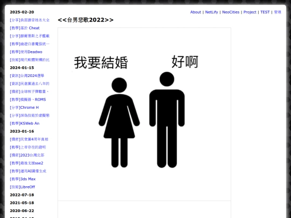The image size is (291, 218).
Task: Open the [分享]深偽技術 post
Action: [x=30, y=116]
